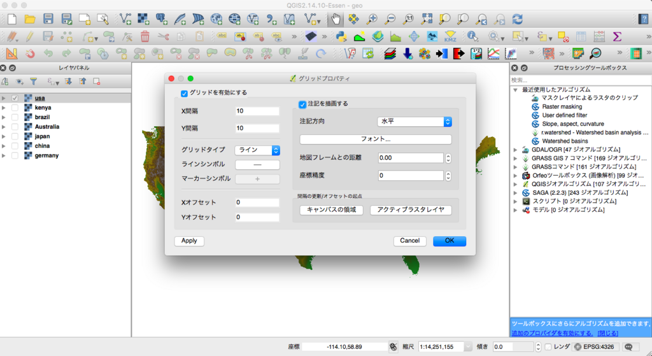Click the Cancel button
Screen dimensions: 652x356
point(409,241)
